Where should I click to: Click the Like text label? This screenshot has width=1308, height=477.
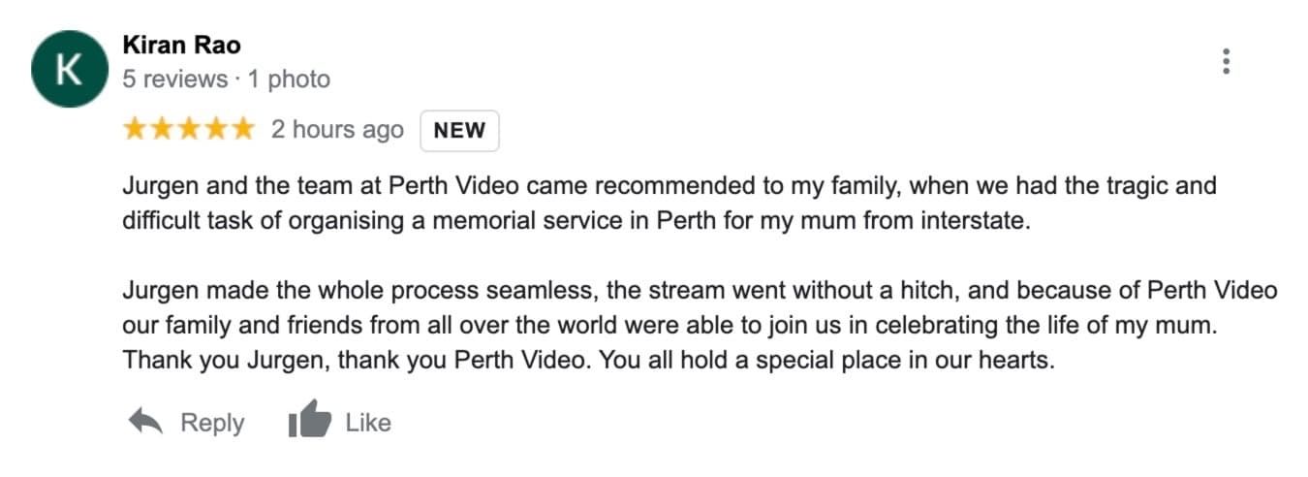click(x=368, y=423)
